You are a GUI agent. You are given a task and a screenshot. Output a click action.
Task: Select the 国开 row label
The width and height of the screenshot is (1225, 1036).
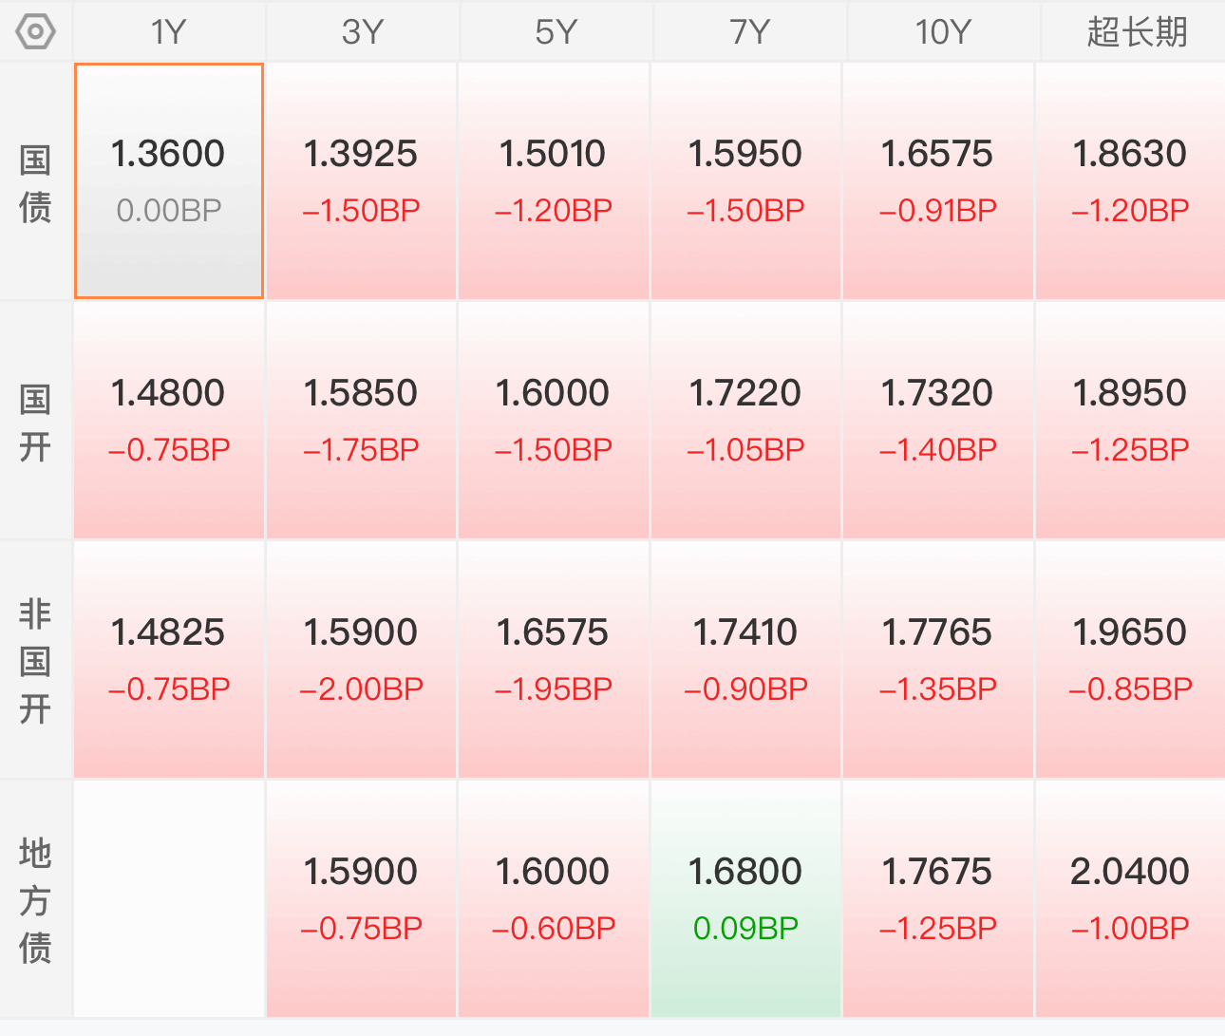click(x=36, y=421)
